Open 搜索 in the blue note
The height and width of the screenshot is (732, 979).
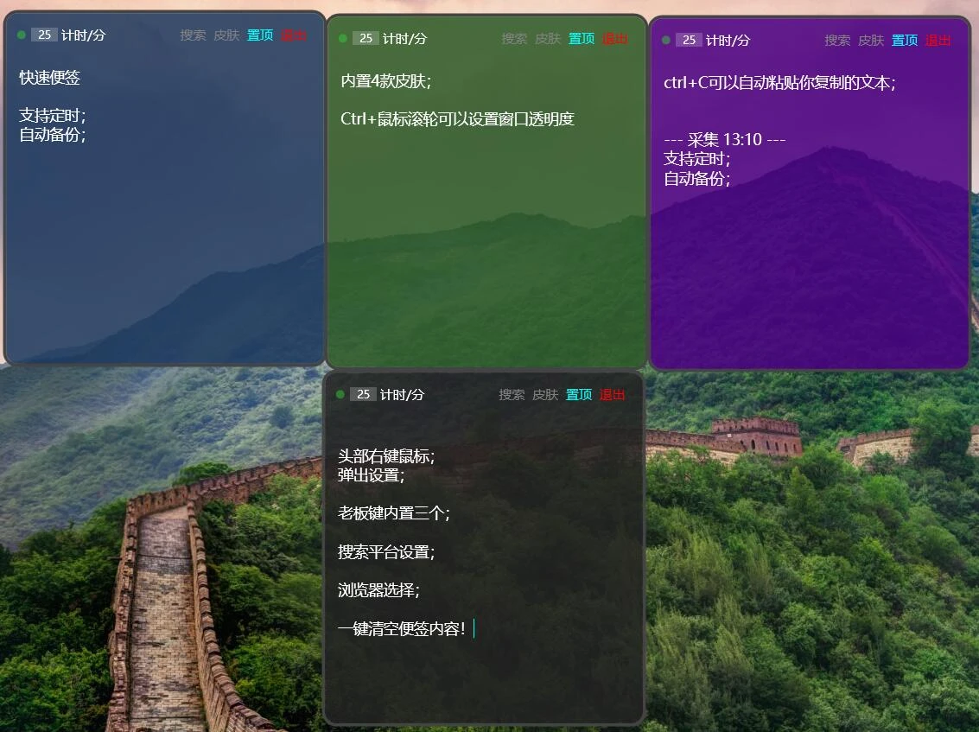tap(193, 35)
